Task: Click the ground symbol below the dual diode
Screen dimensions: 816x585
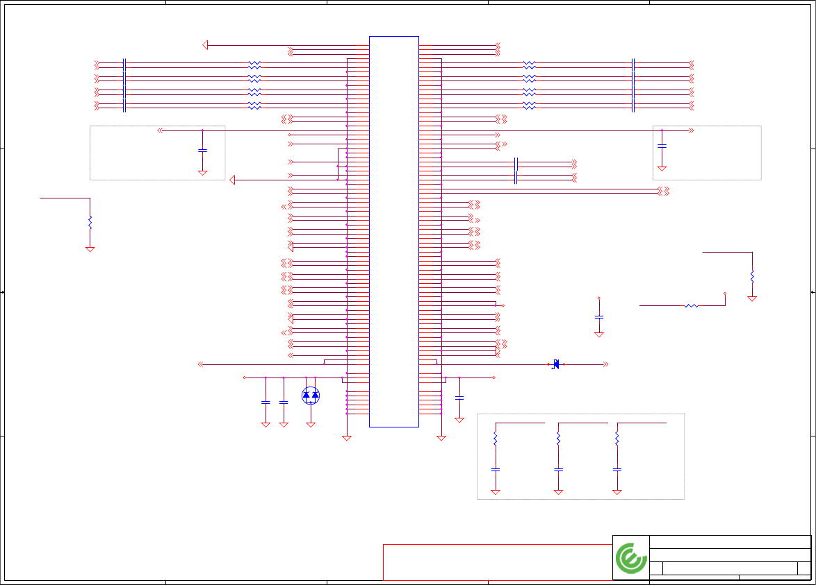Action: (311, 425)
